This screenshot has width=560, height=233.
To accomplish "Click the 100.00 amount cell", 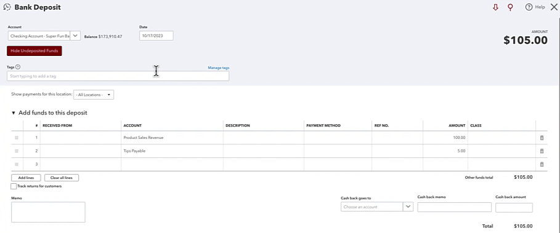I will tap(445, 138).
